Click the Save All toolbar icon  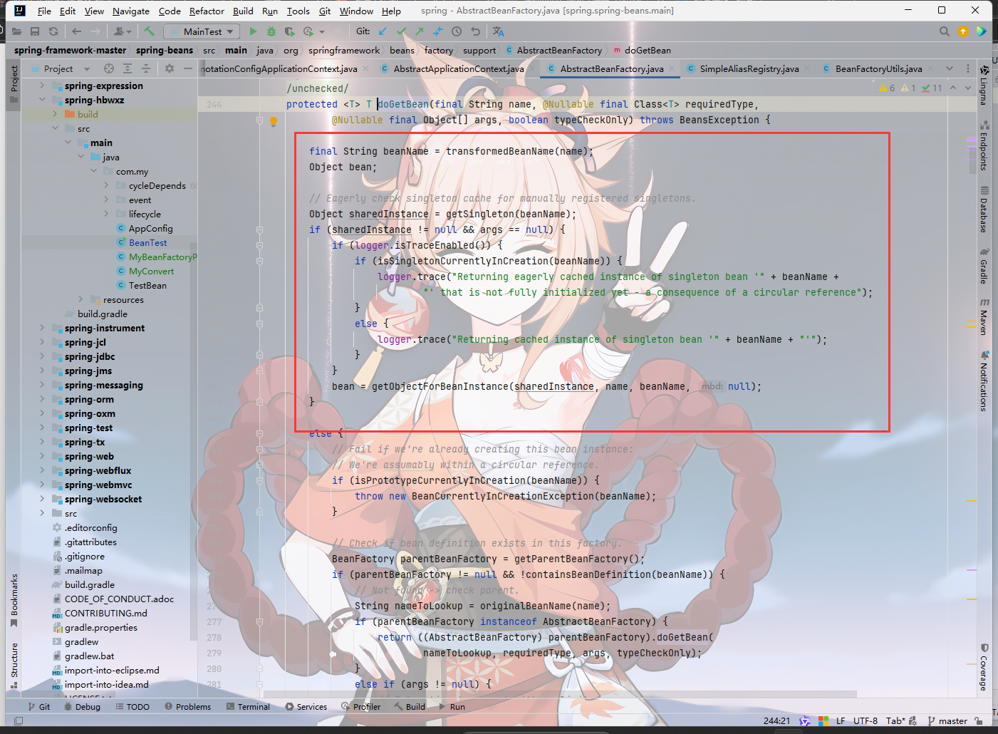(35, 31)
